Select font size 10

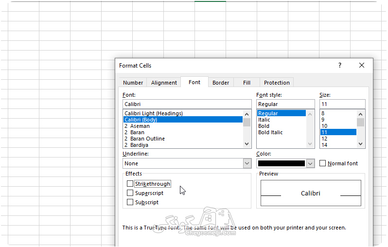[x=338, y=126]
